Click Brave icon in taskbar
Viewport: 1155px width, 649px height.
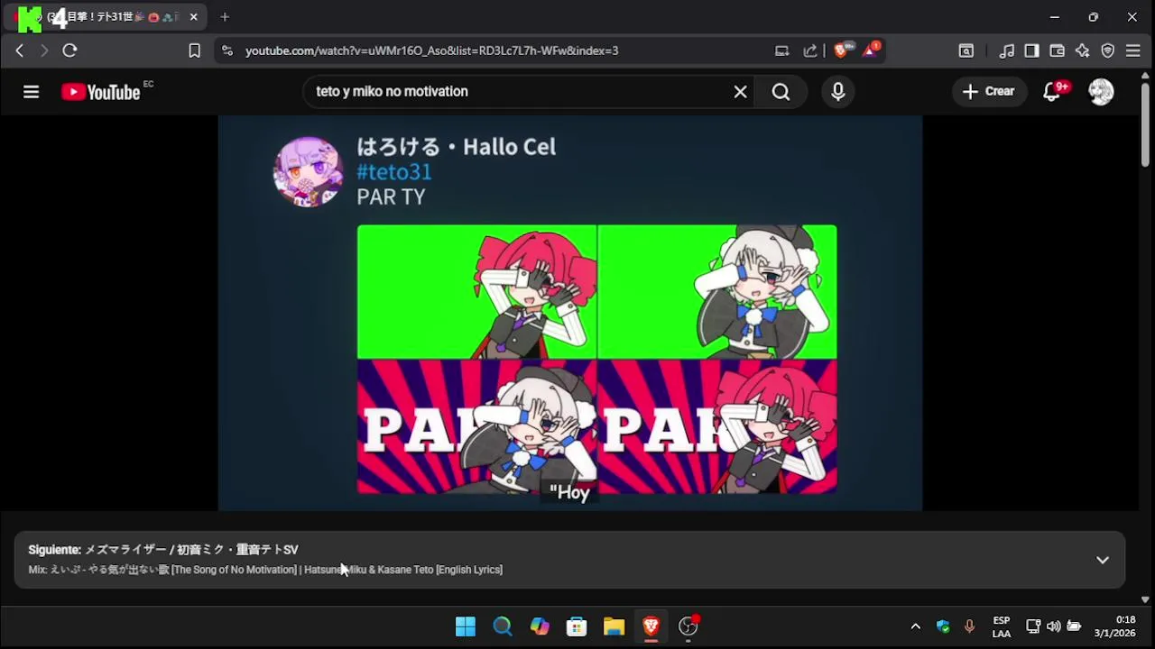pos(651,626)
